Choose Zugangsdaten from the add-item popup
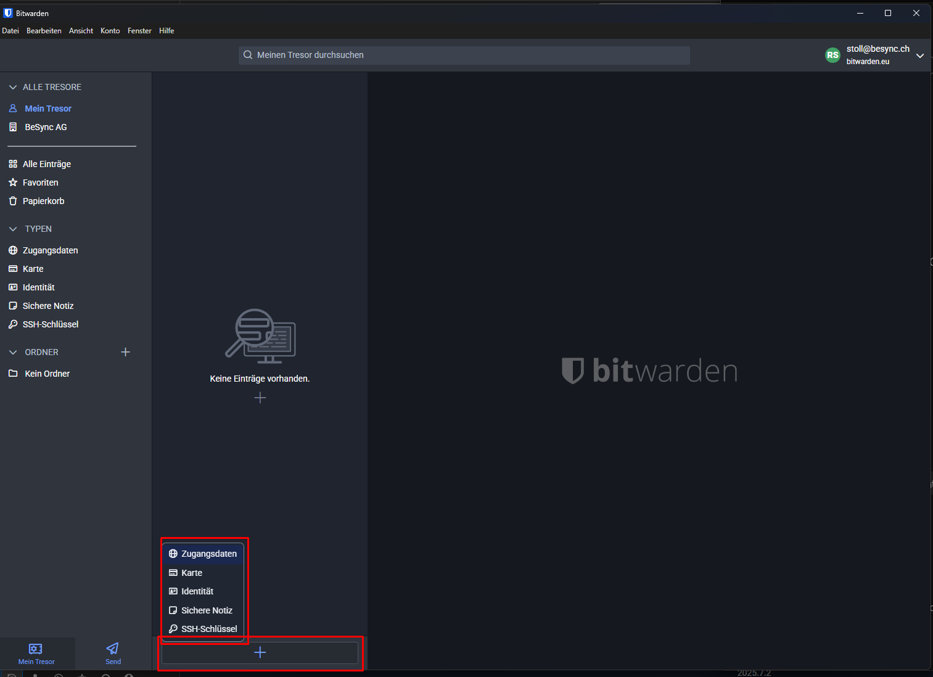933x677 pixels. (x=208, y=554)
